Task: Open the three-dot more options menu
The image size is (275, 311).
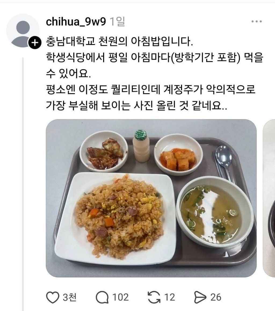Action: click(x=257, y=21)
